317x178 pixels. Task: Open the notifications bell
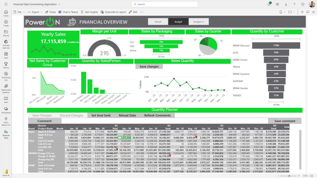click(x=269, y=4)
